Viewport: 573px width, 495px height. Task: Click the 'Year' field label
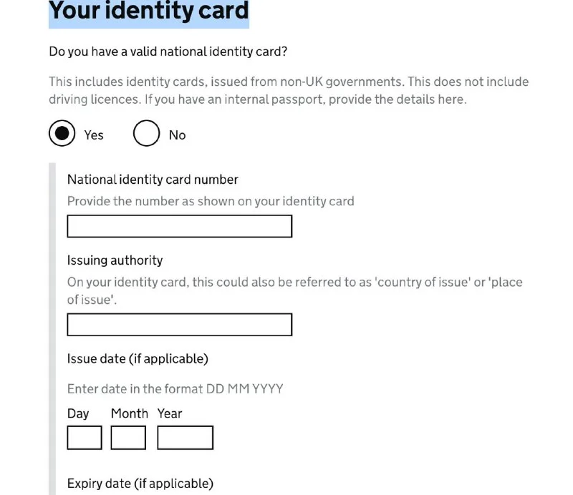pos(170,413)
